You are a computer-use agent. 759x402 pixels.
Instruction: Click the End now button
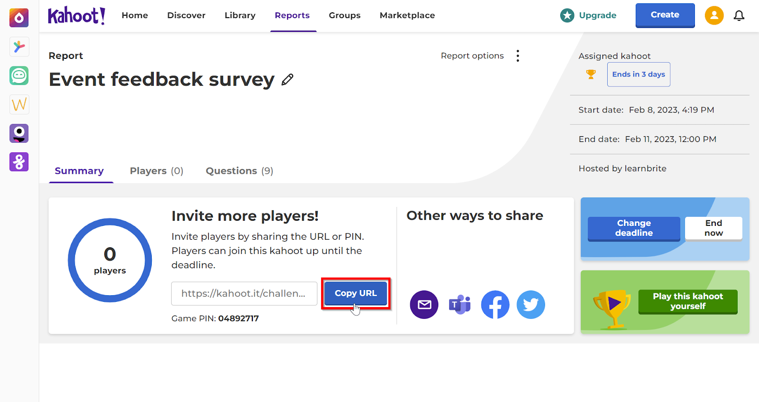click(713, 228)
